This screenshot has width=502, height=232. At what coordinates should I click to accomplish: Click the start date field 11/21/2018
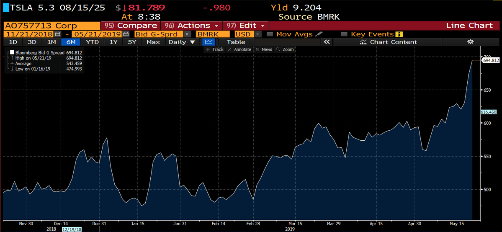click(28, 34)
